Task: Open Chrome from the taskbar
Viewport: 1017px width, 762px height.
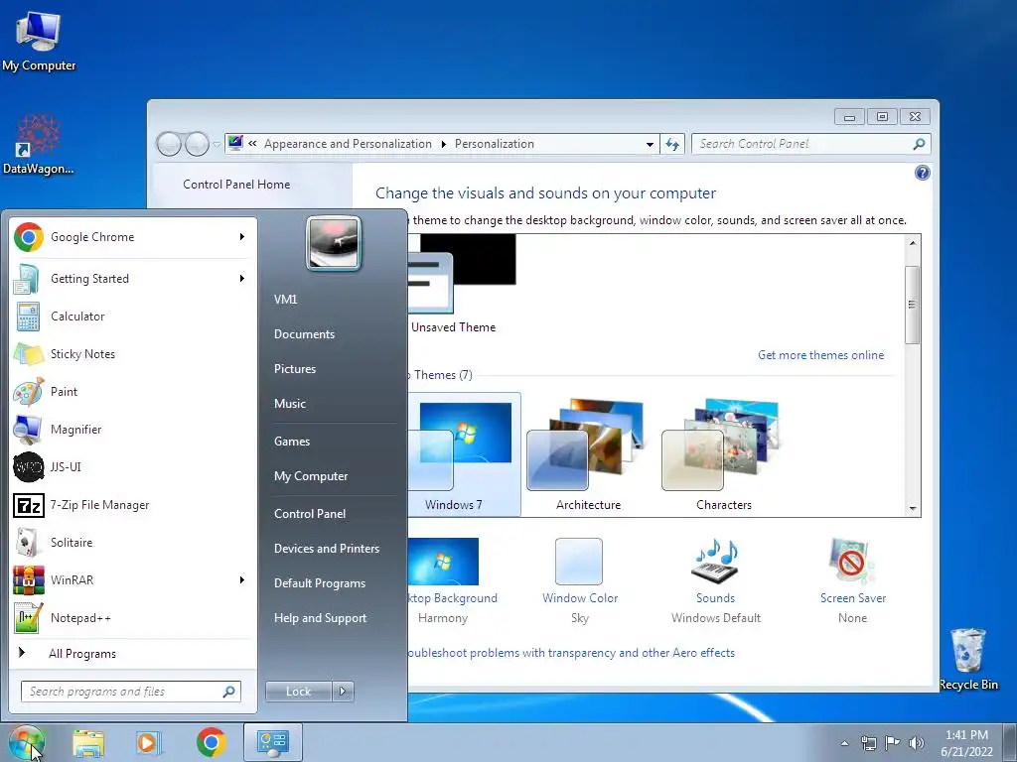Action: (211, 742)
